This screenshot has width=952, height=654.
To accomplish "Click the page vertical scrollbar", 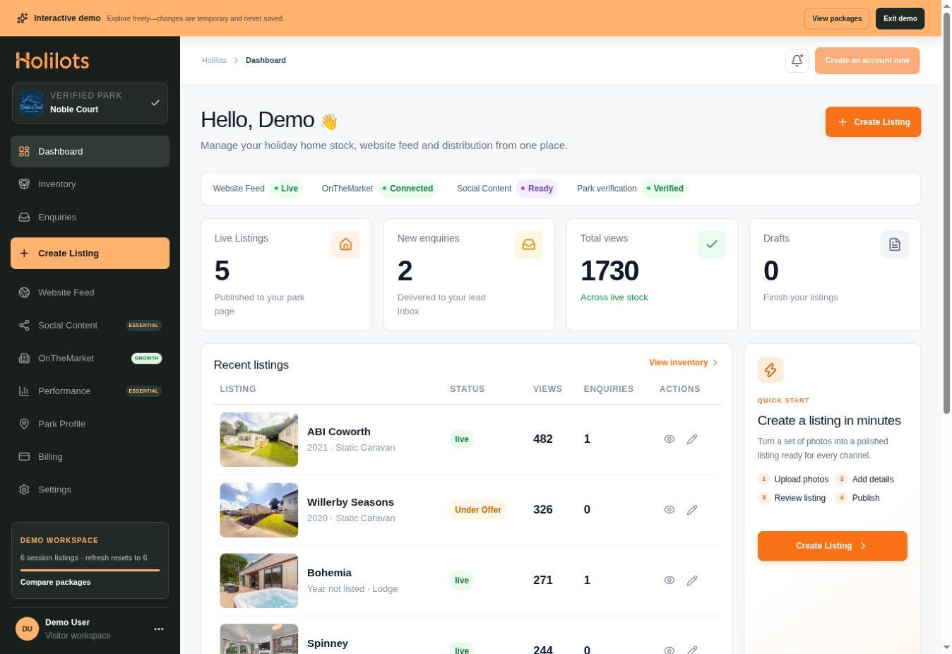I will pos(946,212).
